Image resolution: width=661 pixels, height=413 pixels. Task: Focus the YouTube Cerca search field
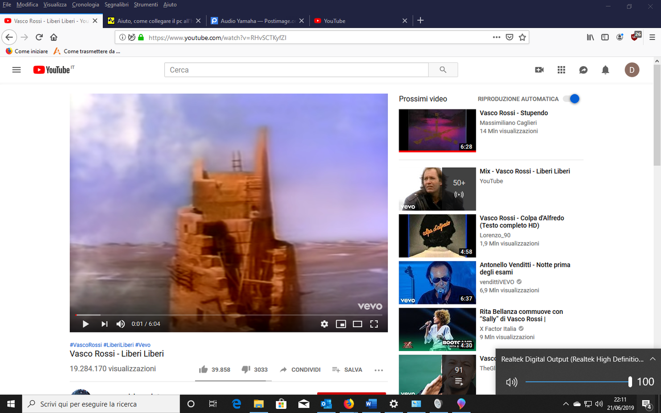point(296,70)
